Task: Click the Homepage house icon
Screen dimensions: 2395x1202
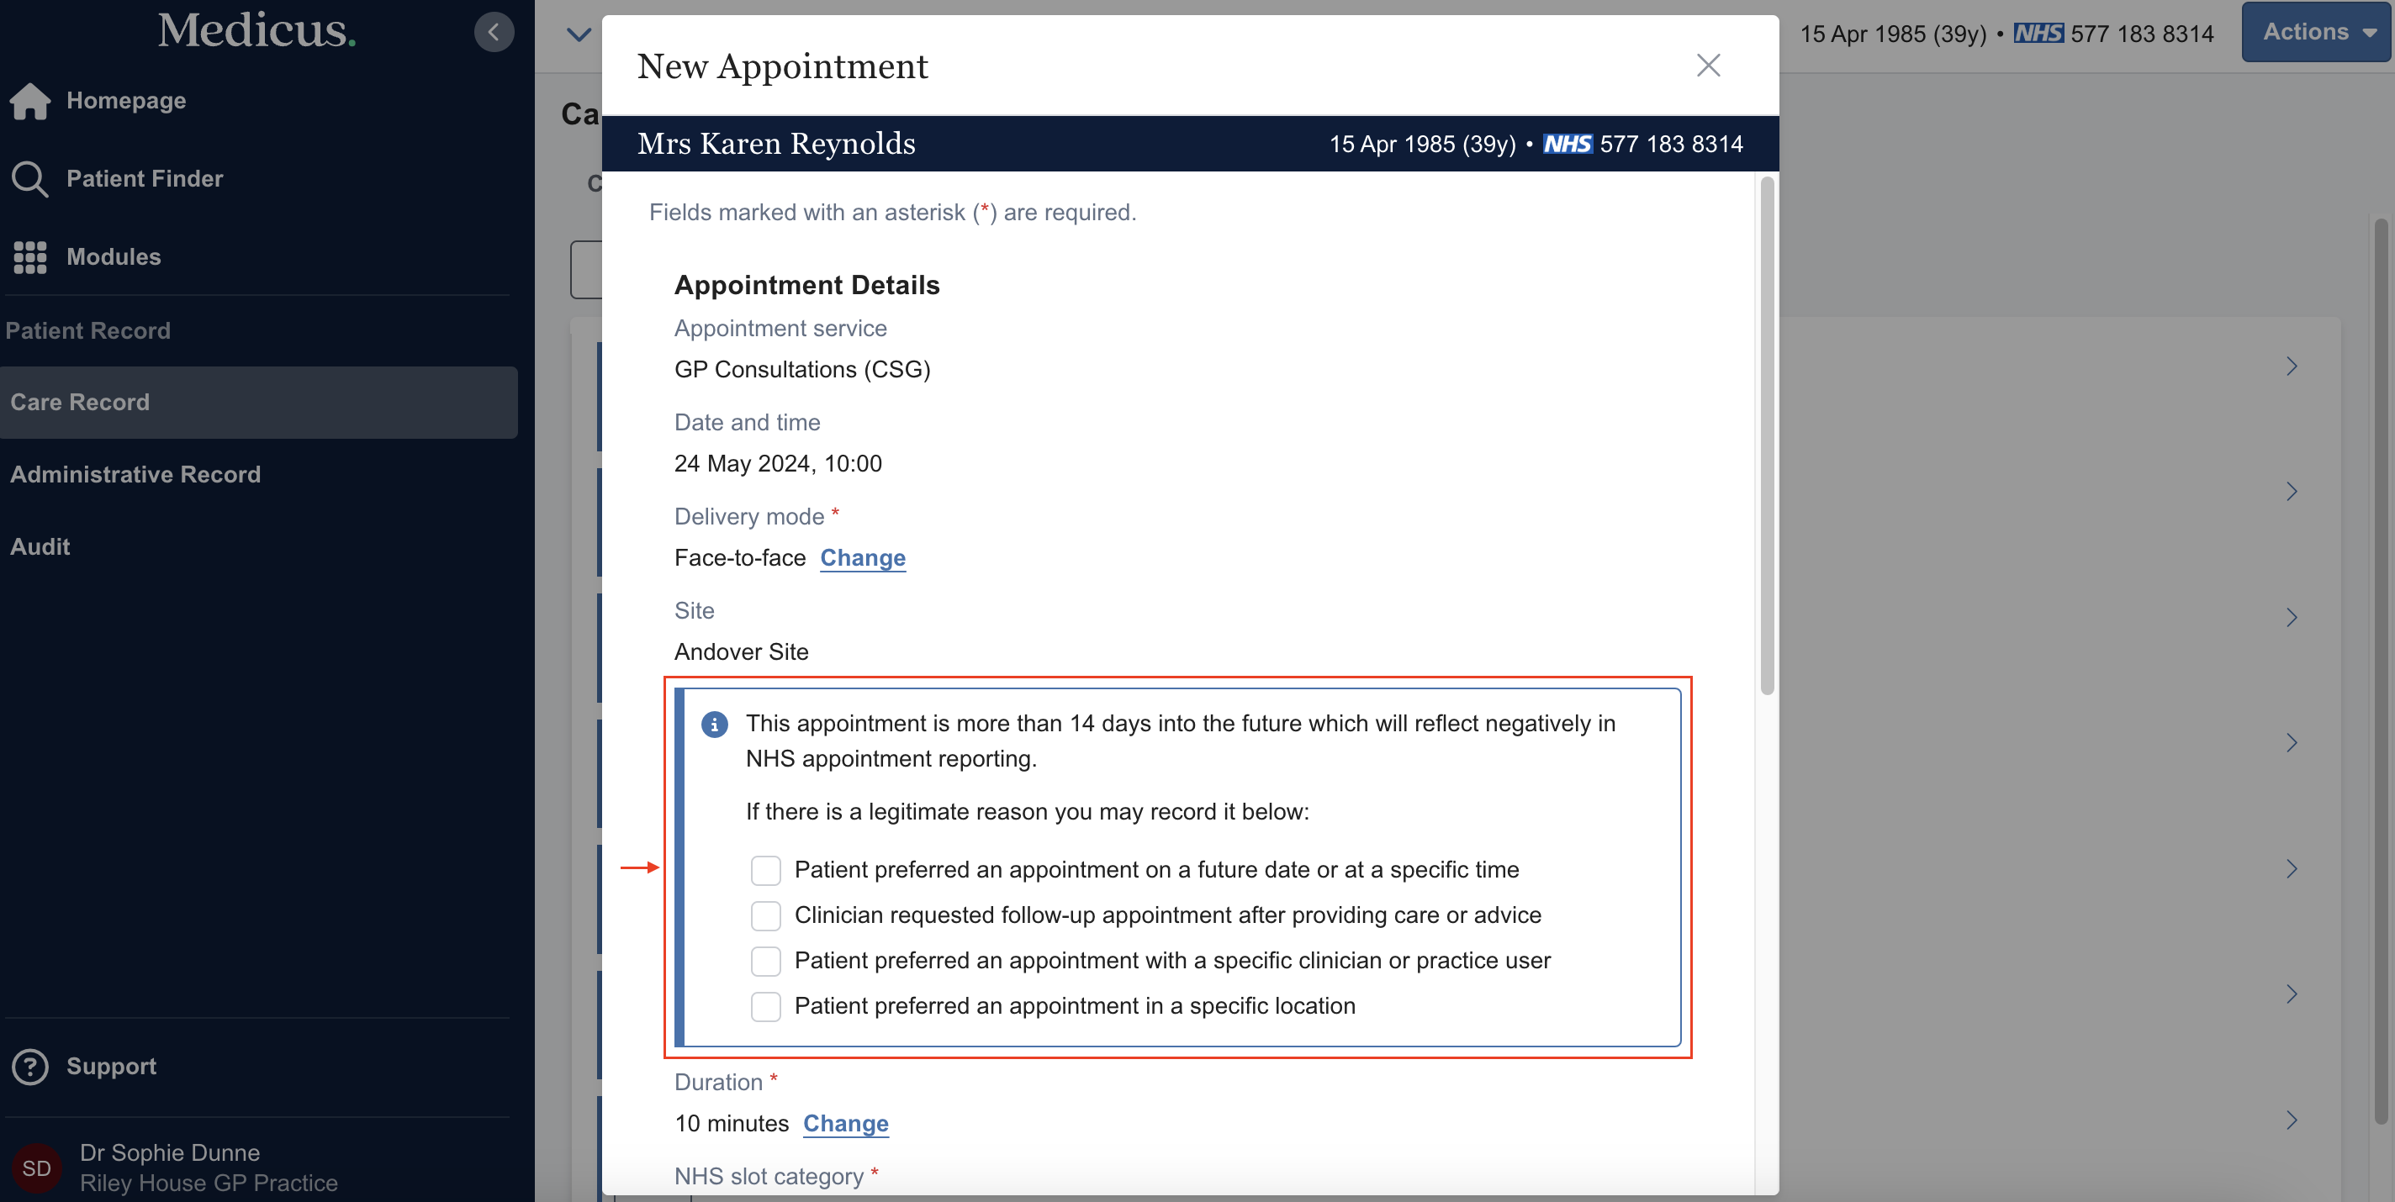Action: coord(29,102)
